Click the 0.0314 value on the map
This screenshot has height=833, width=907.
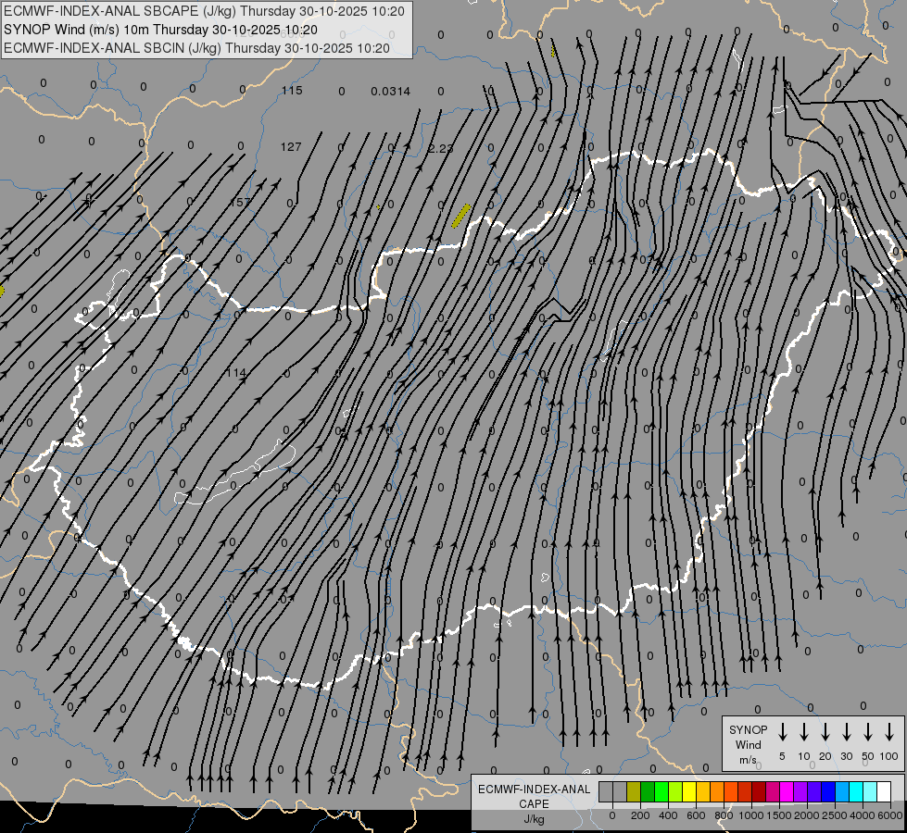click(390, 91)
